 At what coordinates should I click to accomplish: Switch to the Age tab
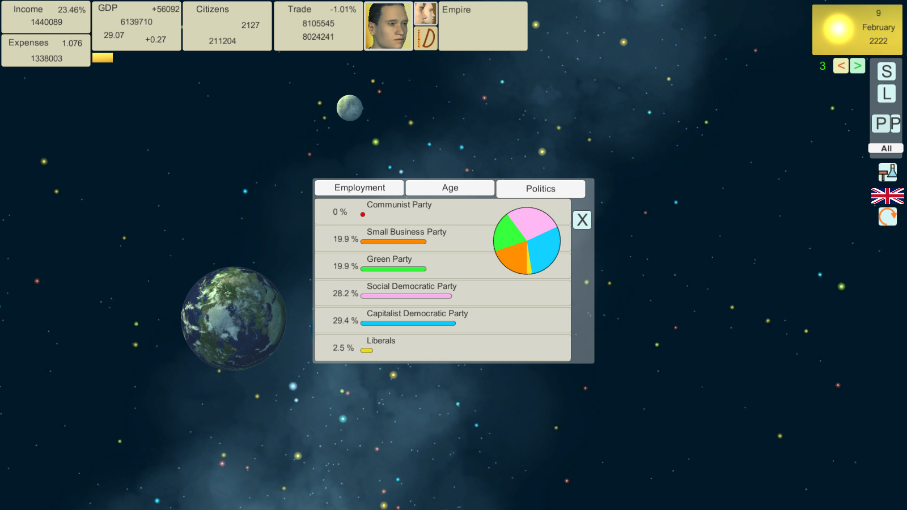point(450,188)
